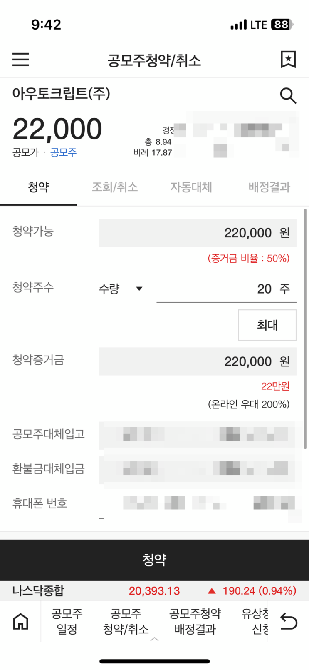Screen dimensions: 309x670
Task: Open the hamburger menu
Action: [x=20, y=60]
